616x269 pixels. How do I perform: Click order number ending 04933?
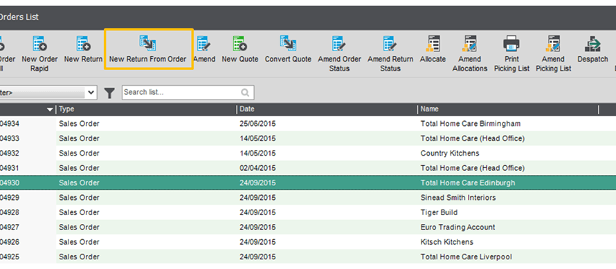point(10,138)
